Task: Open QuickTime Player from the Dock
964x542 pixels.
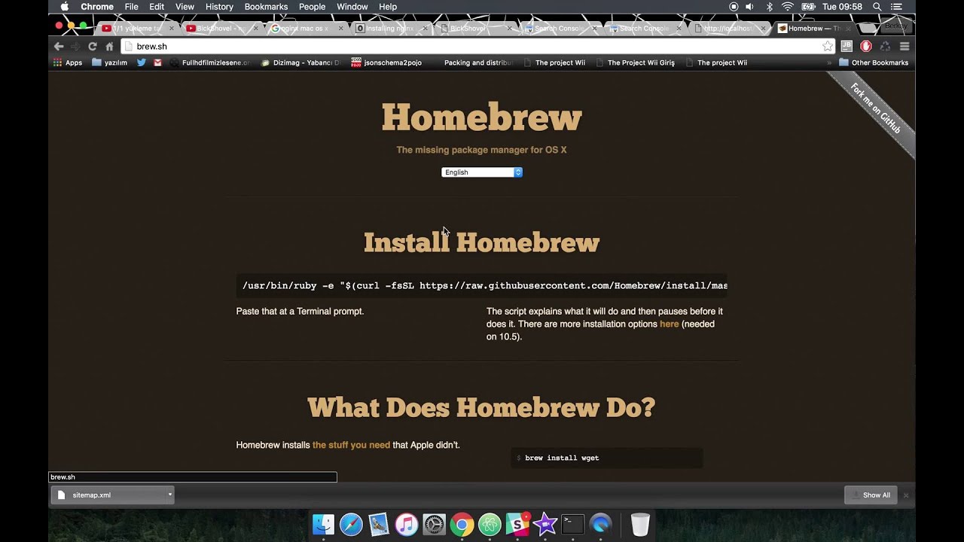Action: [601, 524]
